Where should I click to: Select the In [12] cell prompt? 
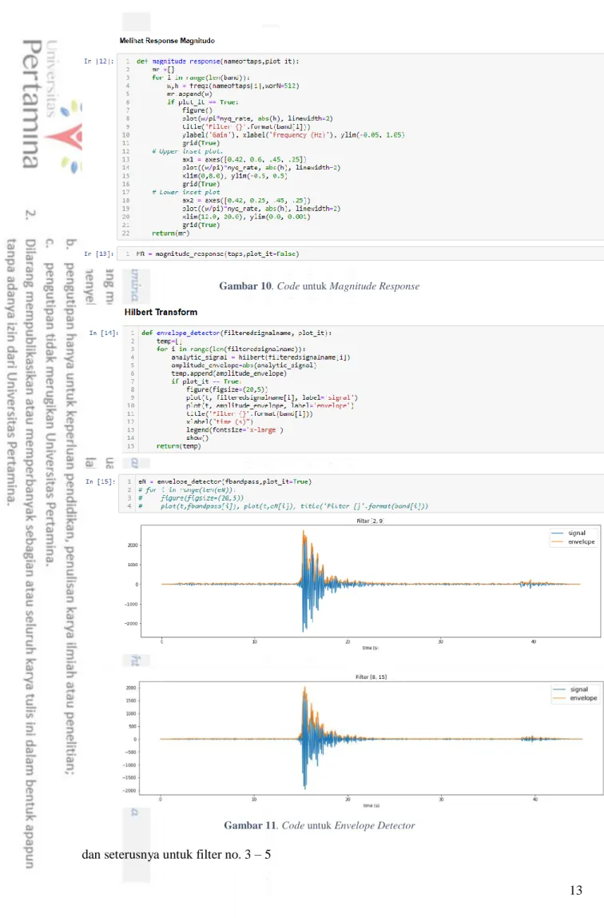click(98, 61)
